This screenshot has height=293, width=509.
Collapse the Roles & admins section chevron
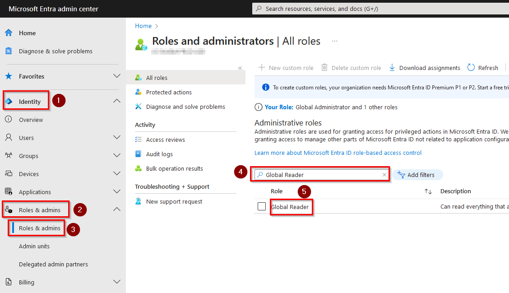pyautogui.click(x=117, y=209)
